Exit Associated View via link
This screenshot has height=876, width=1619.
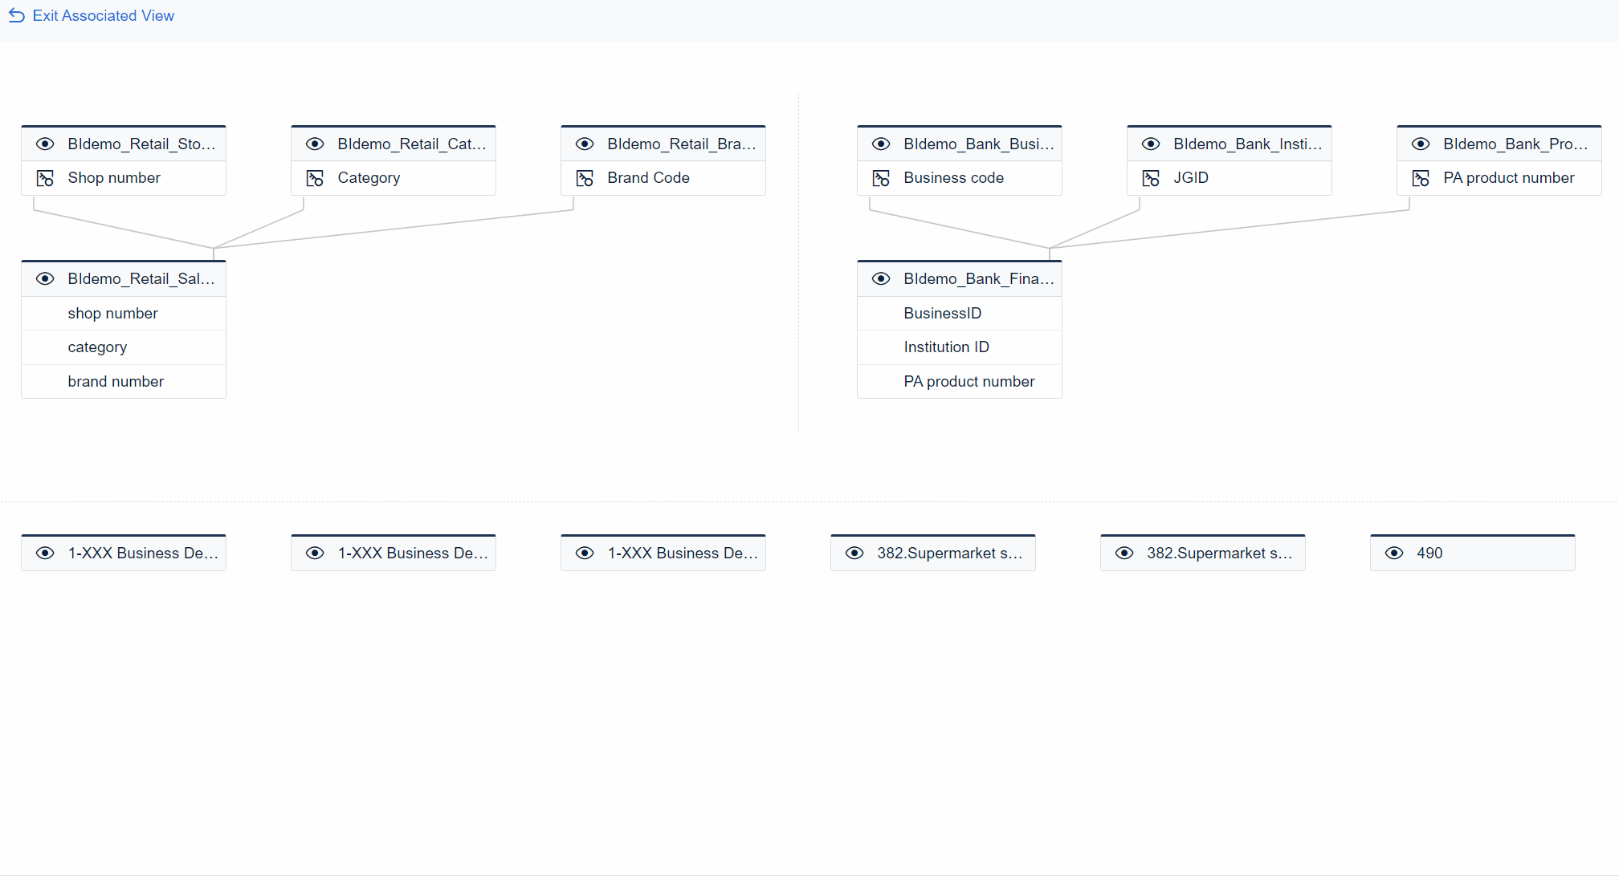103,16
